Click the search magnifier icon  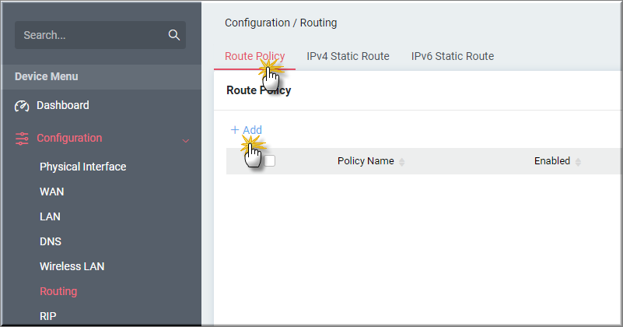(x=174, y=35)
